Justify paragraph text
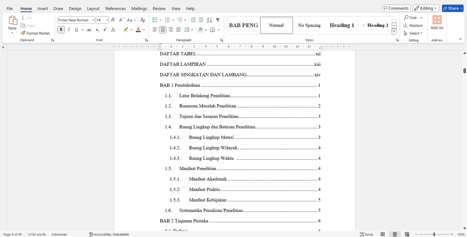 [178, 30]
